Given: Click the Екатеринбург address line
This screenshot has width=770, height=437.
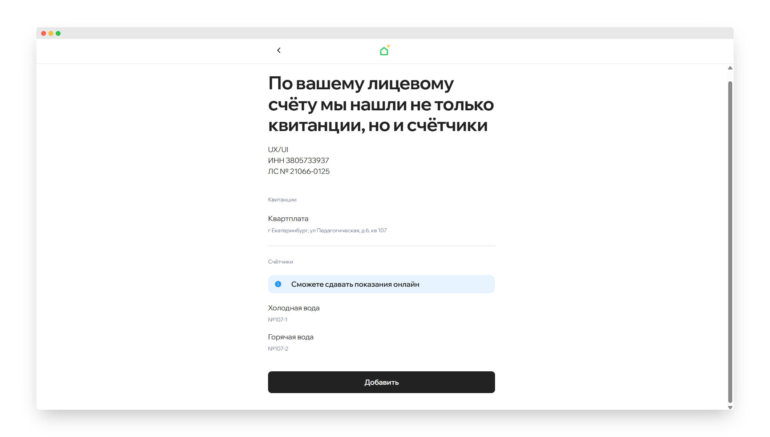Looking at the screenshot, I should 327,230.
